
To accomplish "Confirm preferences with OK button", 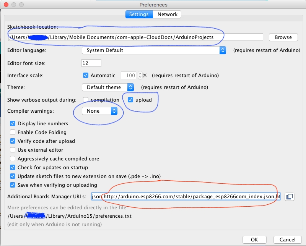I will tap(254, 240).
